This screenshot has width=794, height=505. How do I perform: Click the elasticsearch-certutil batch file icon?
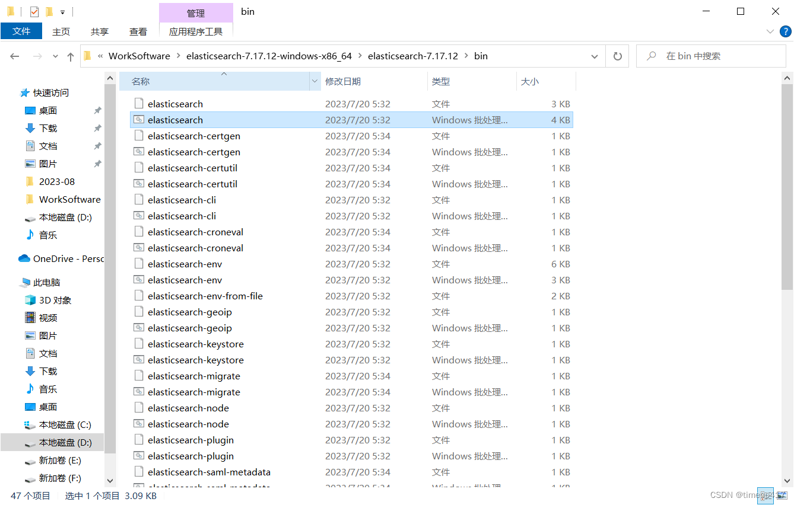pos(139,184)
